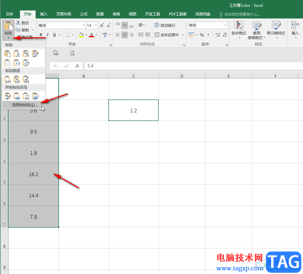The image size is (303, 274).
Task: Switch to 插入 ribbon tab
Action: click(44, 14)
